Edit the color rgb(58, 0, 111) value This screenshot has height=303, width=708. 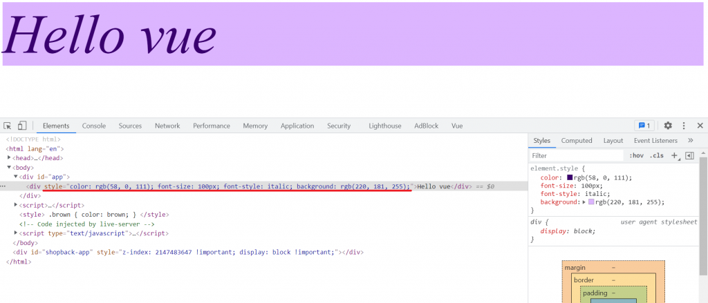603,177
